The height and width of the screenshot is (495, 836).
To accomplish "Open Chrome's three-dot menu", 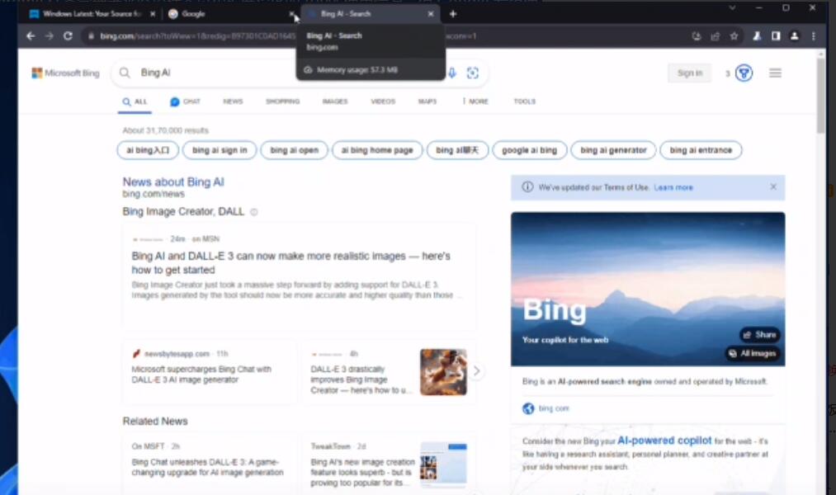I will (x=813, y=35).
